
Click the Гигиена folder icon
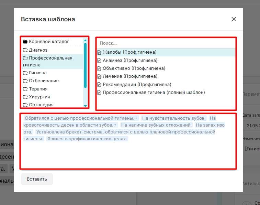(25, 73)
